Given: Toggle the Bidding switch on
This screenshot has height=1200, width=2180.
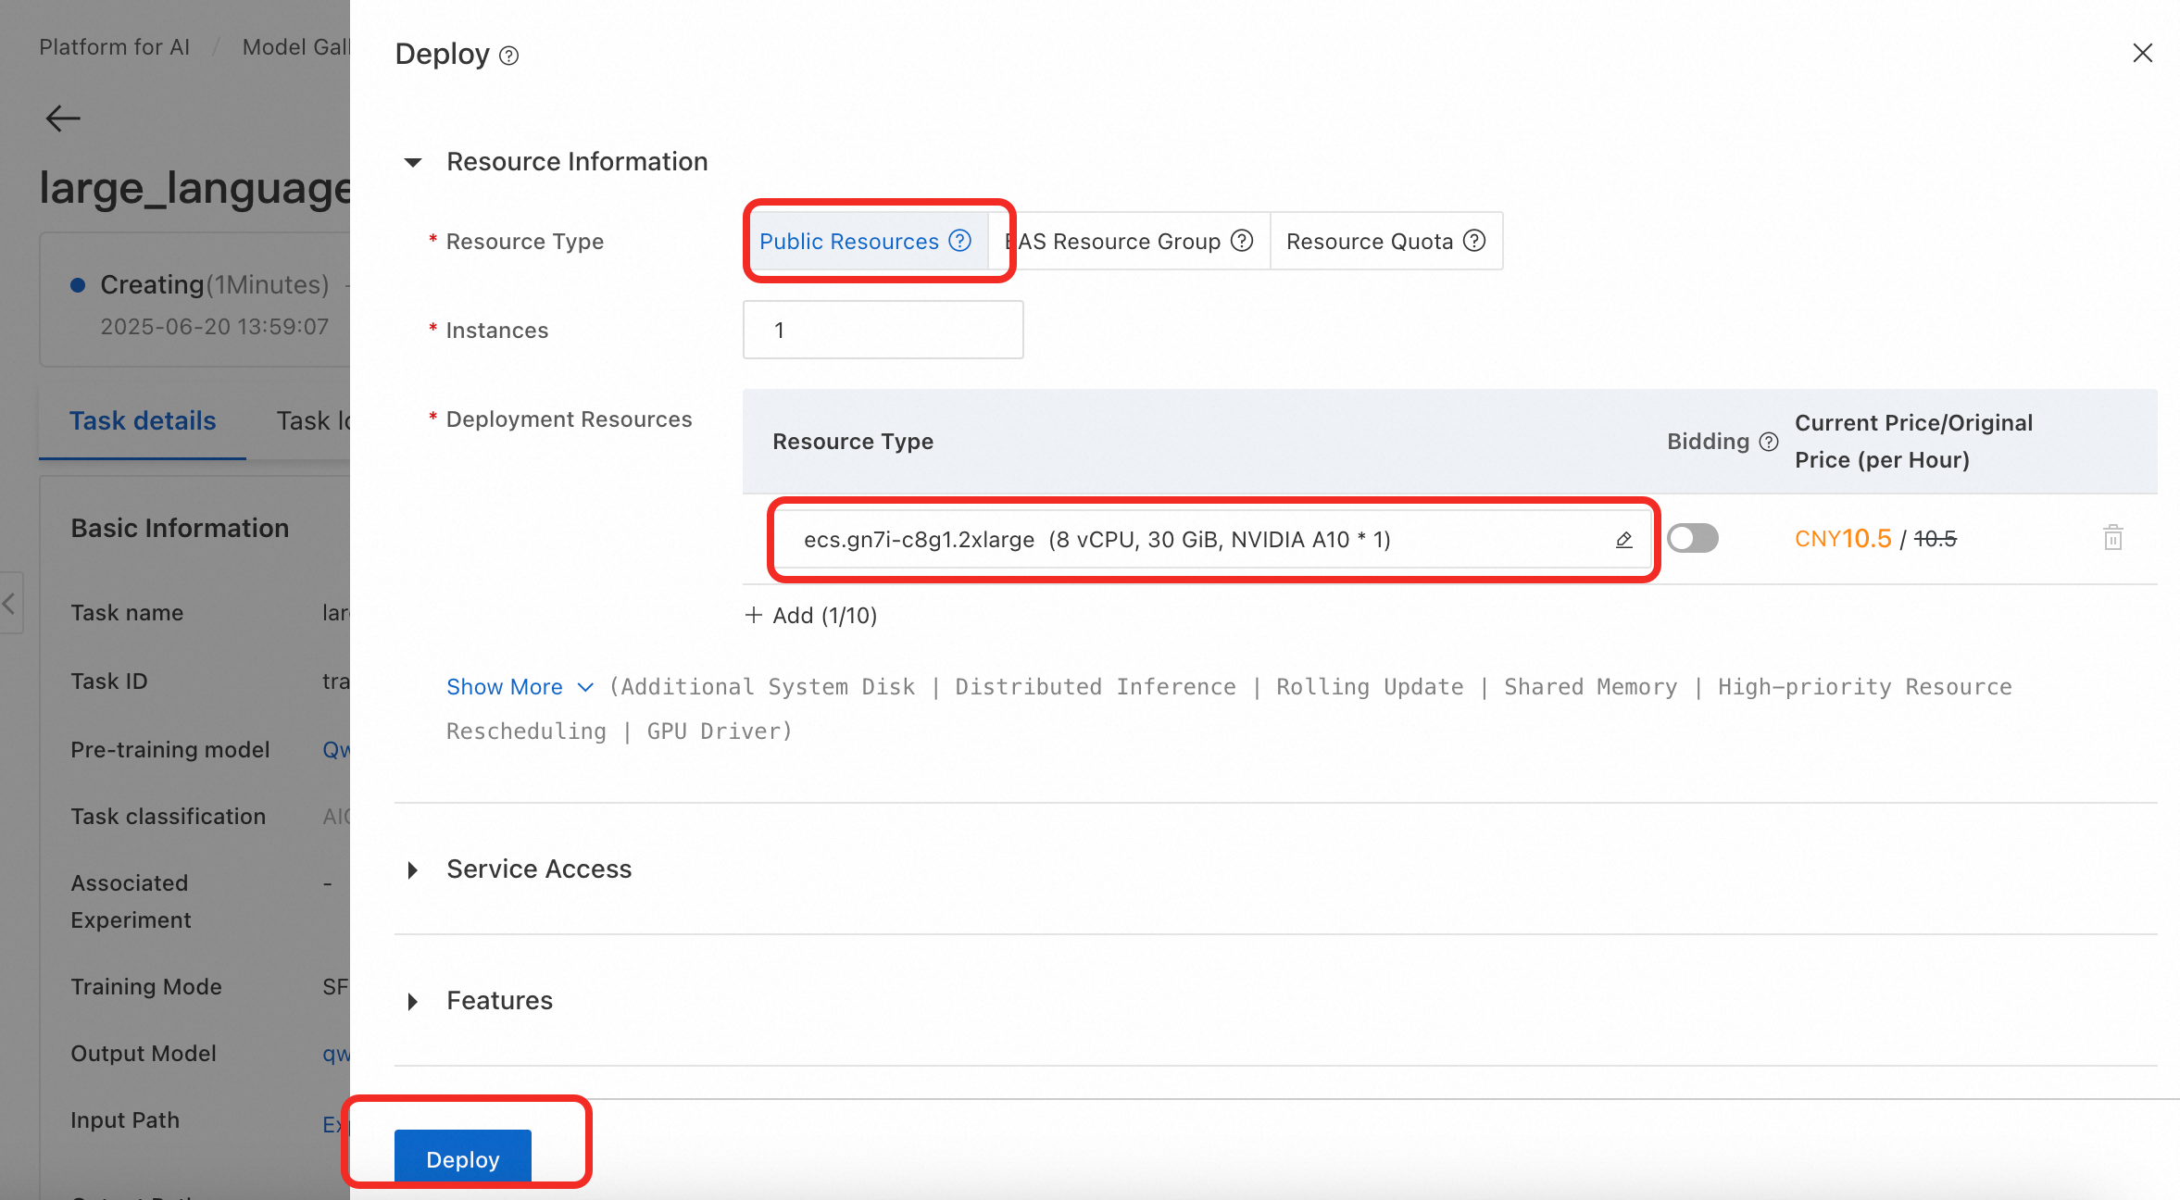Looking at the screenshot, I should point(1692,538).
